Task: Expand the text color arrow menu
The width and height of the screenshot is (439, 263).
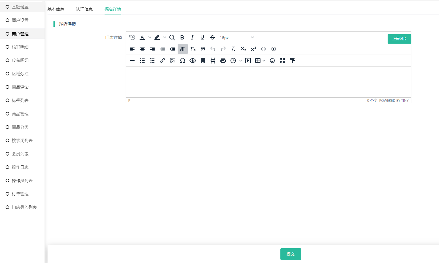Action: (150, 37)
